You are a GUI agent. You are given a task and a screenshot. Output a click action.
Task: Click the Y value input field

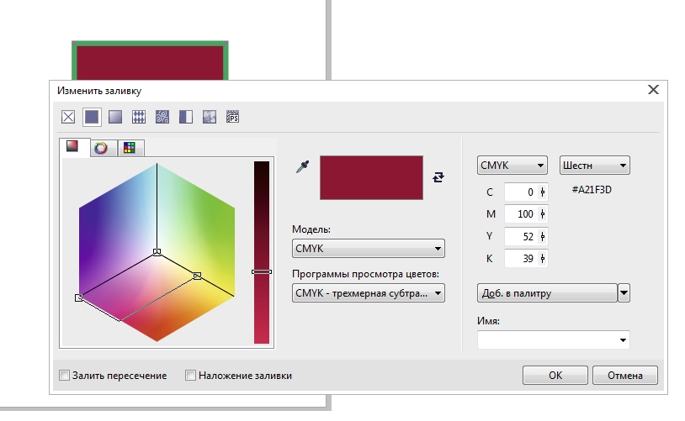[521, 236]
